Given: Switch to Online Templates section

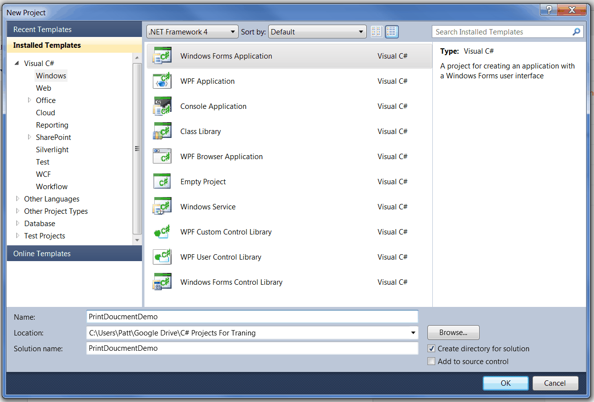Looking at the screenshot, I should click(41, 253).
